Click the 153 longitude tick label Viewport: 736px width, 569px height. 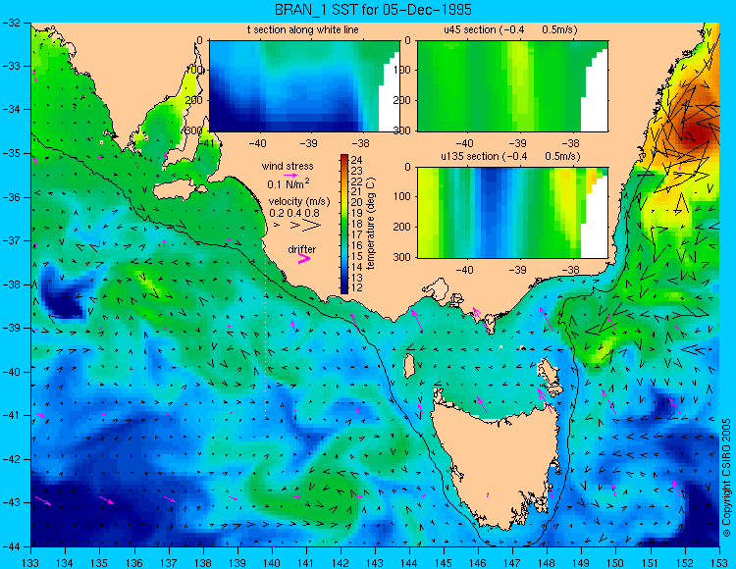718,562
